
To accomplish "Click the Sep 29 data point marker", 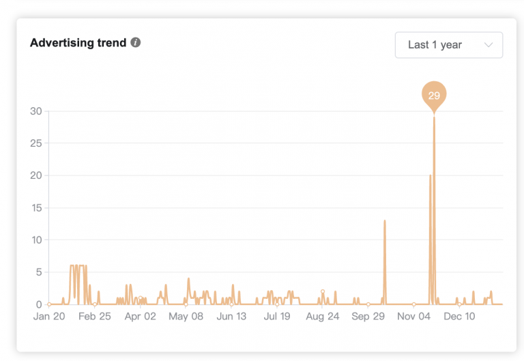I will click(x=368, y=304).
